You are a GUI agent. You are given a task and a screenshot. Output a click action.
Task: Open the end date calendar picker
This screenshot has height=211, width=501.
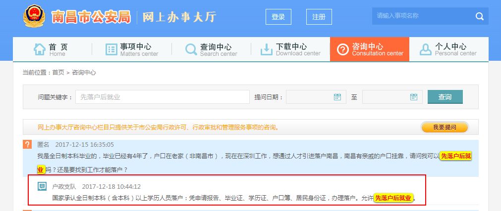coord(413,97)
